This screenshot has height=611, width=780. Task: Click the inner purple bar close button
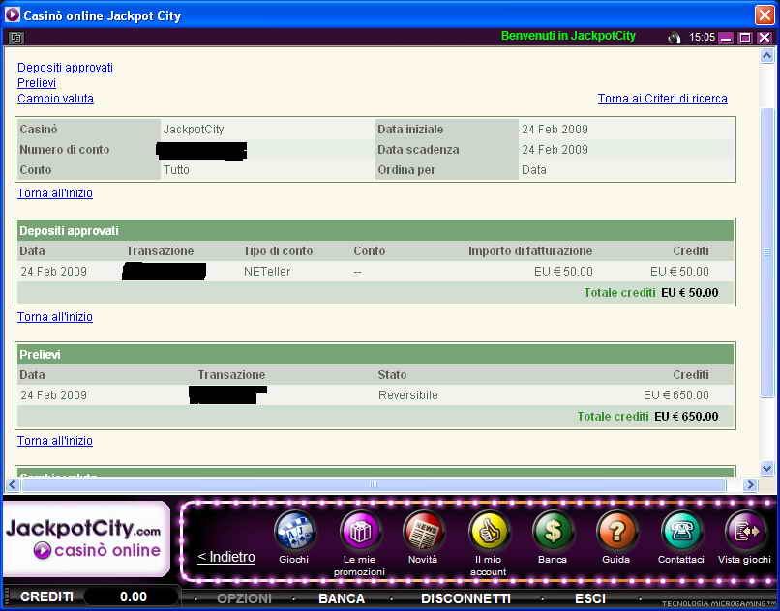pos(765,38)
